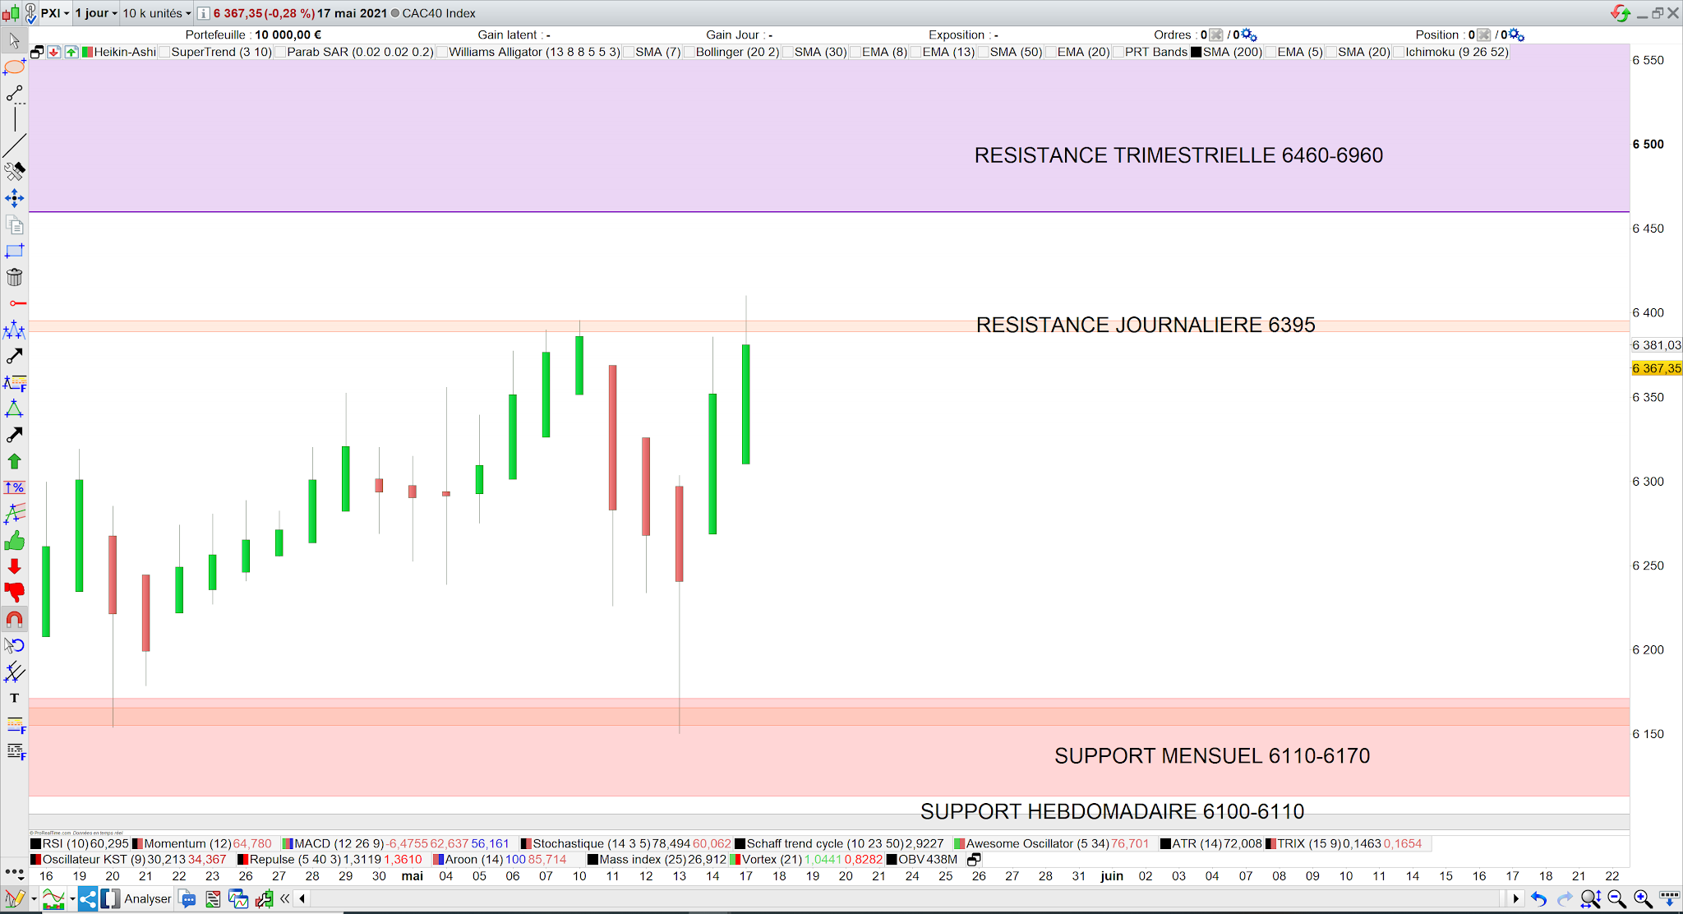
Task: Open the detach panel icon above chart
Action: point(37,52)
